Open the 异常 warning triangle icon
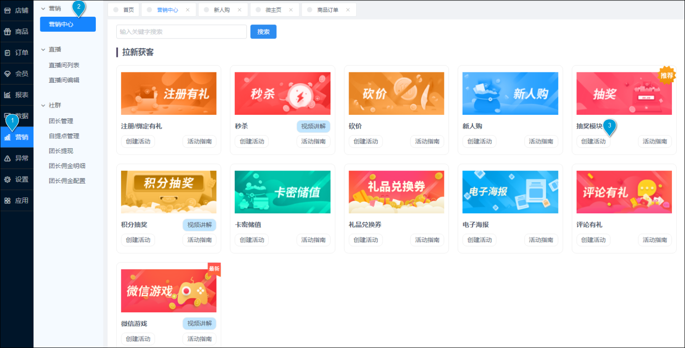The image size is (685, 348). tap(8, 158)
